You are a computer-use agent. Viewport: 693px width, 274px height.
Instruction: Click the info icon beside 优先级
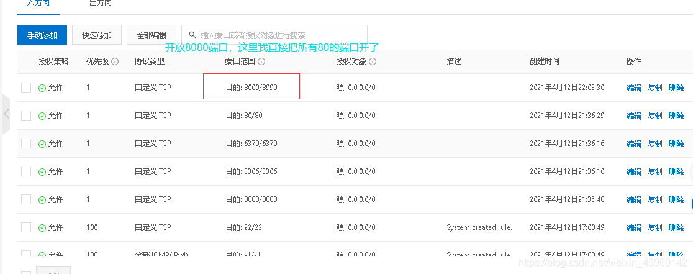(115, 62)
